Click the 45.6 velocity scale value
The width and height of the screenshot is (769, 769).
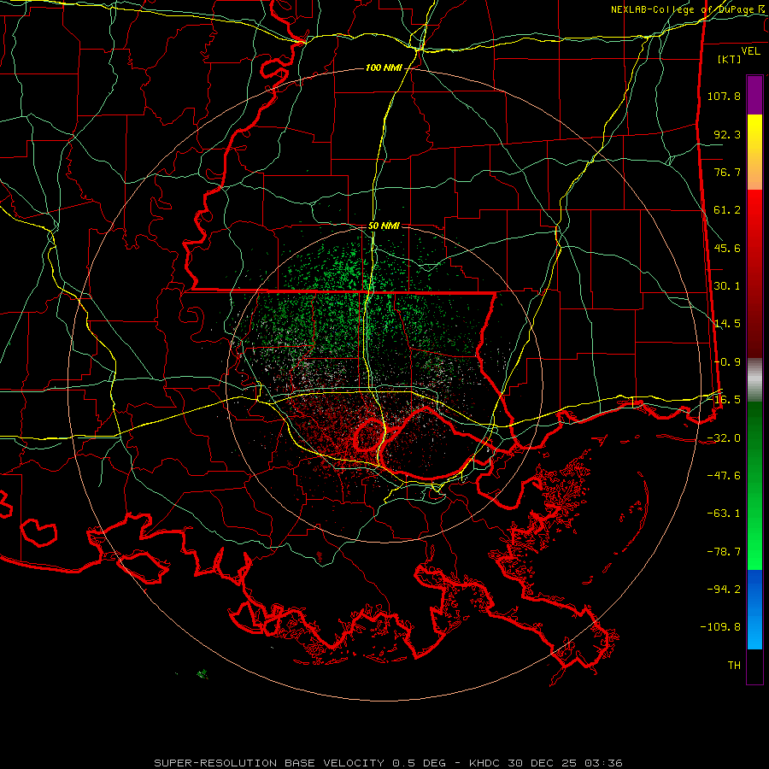pyautogui.click(x=727, y=248)
